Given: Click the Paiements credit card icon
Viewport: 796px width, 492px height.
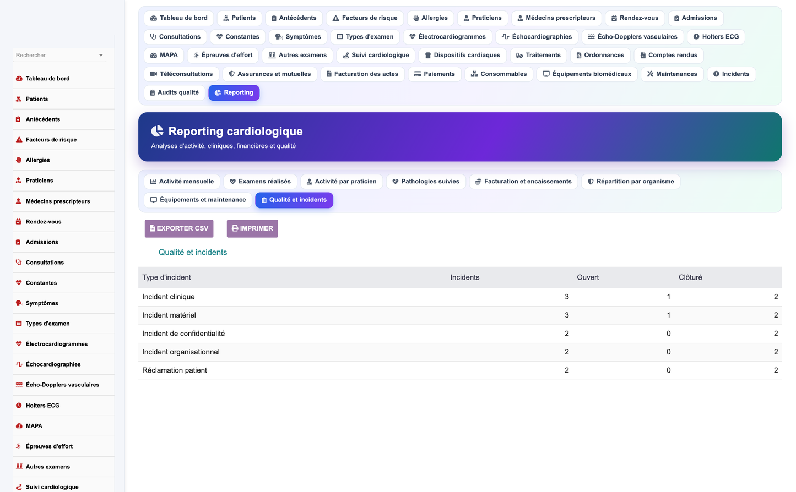Looking at the screenshot, I should click(x=418, y=74).
